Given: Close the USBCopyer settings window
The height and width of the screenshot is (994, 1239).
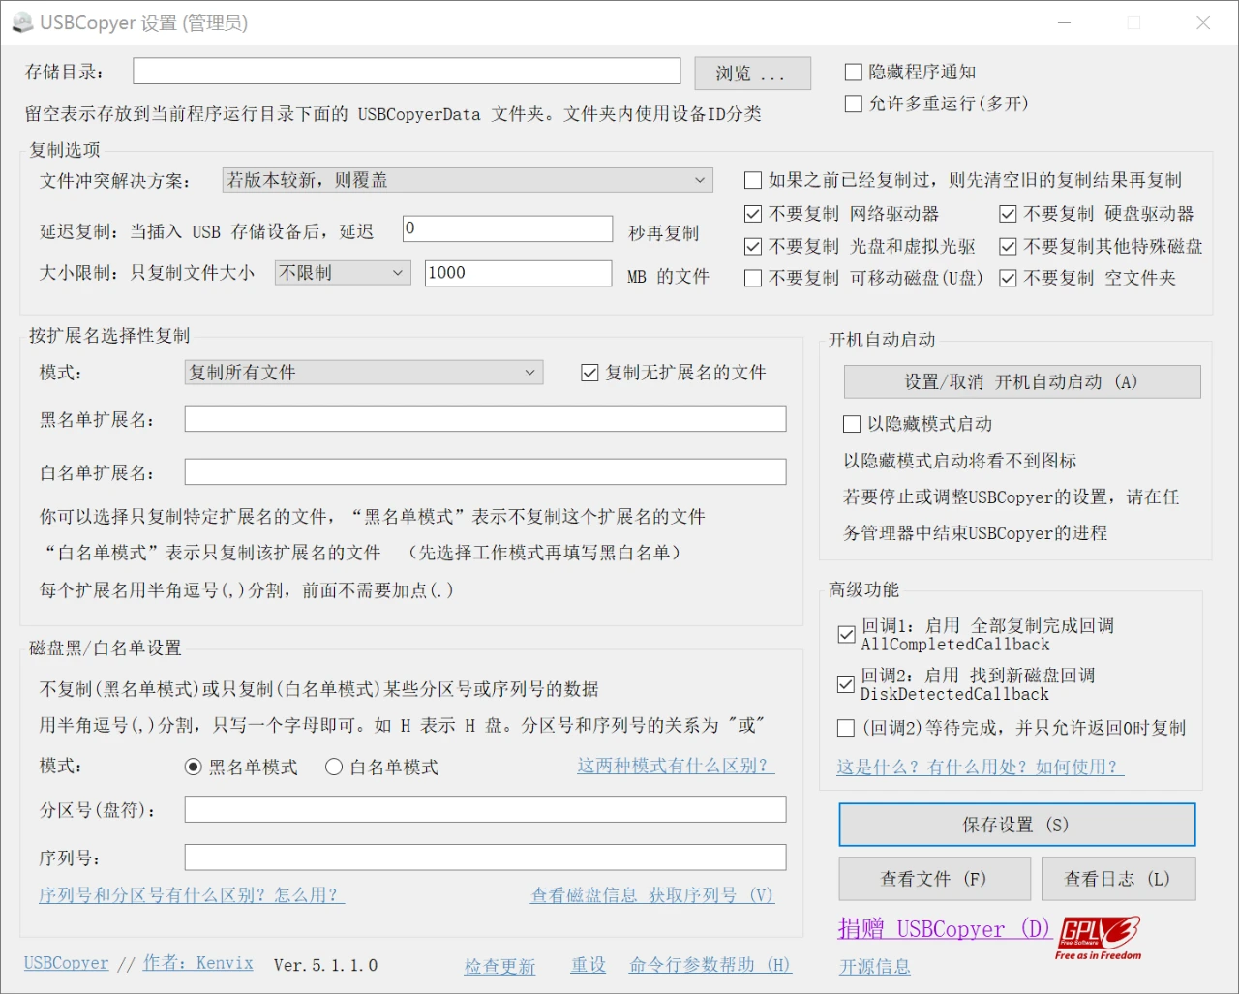Looking at the screenshot, I should [x=1203, y=22].
